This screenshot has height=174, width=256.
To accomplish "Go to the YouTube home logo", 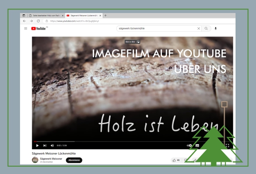I will [38, 29].
